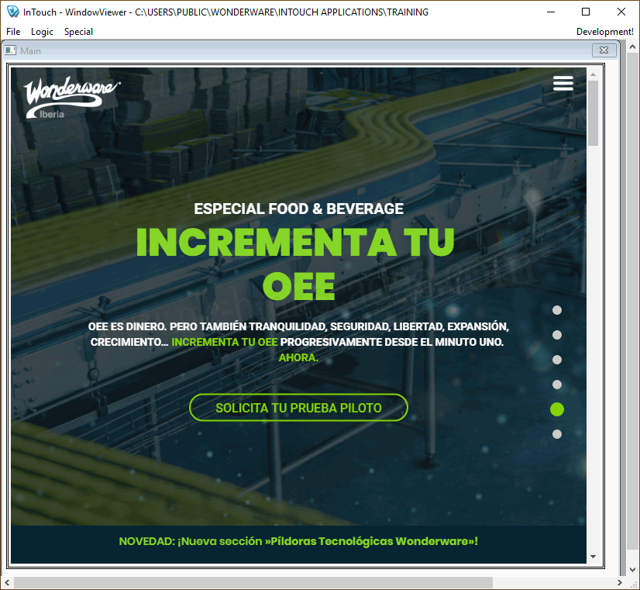Click the green Incrementa Tu OEE text link
The height and width of the screenshot is (590, 640).
(224, 342)
